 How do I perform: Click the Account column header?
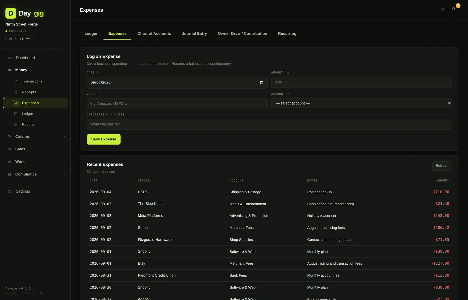(x=236, y=181)
